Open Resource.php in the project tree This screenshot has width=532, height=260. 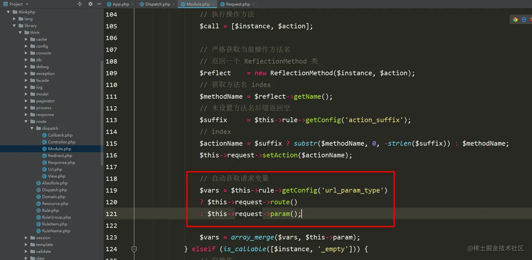click(55, 204)
